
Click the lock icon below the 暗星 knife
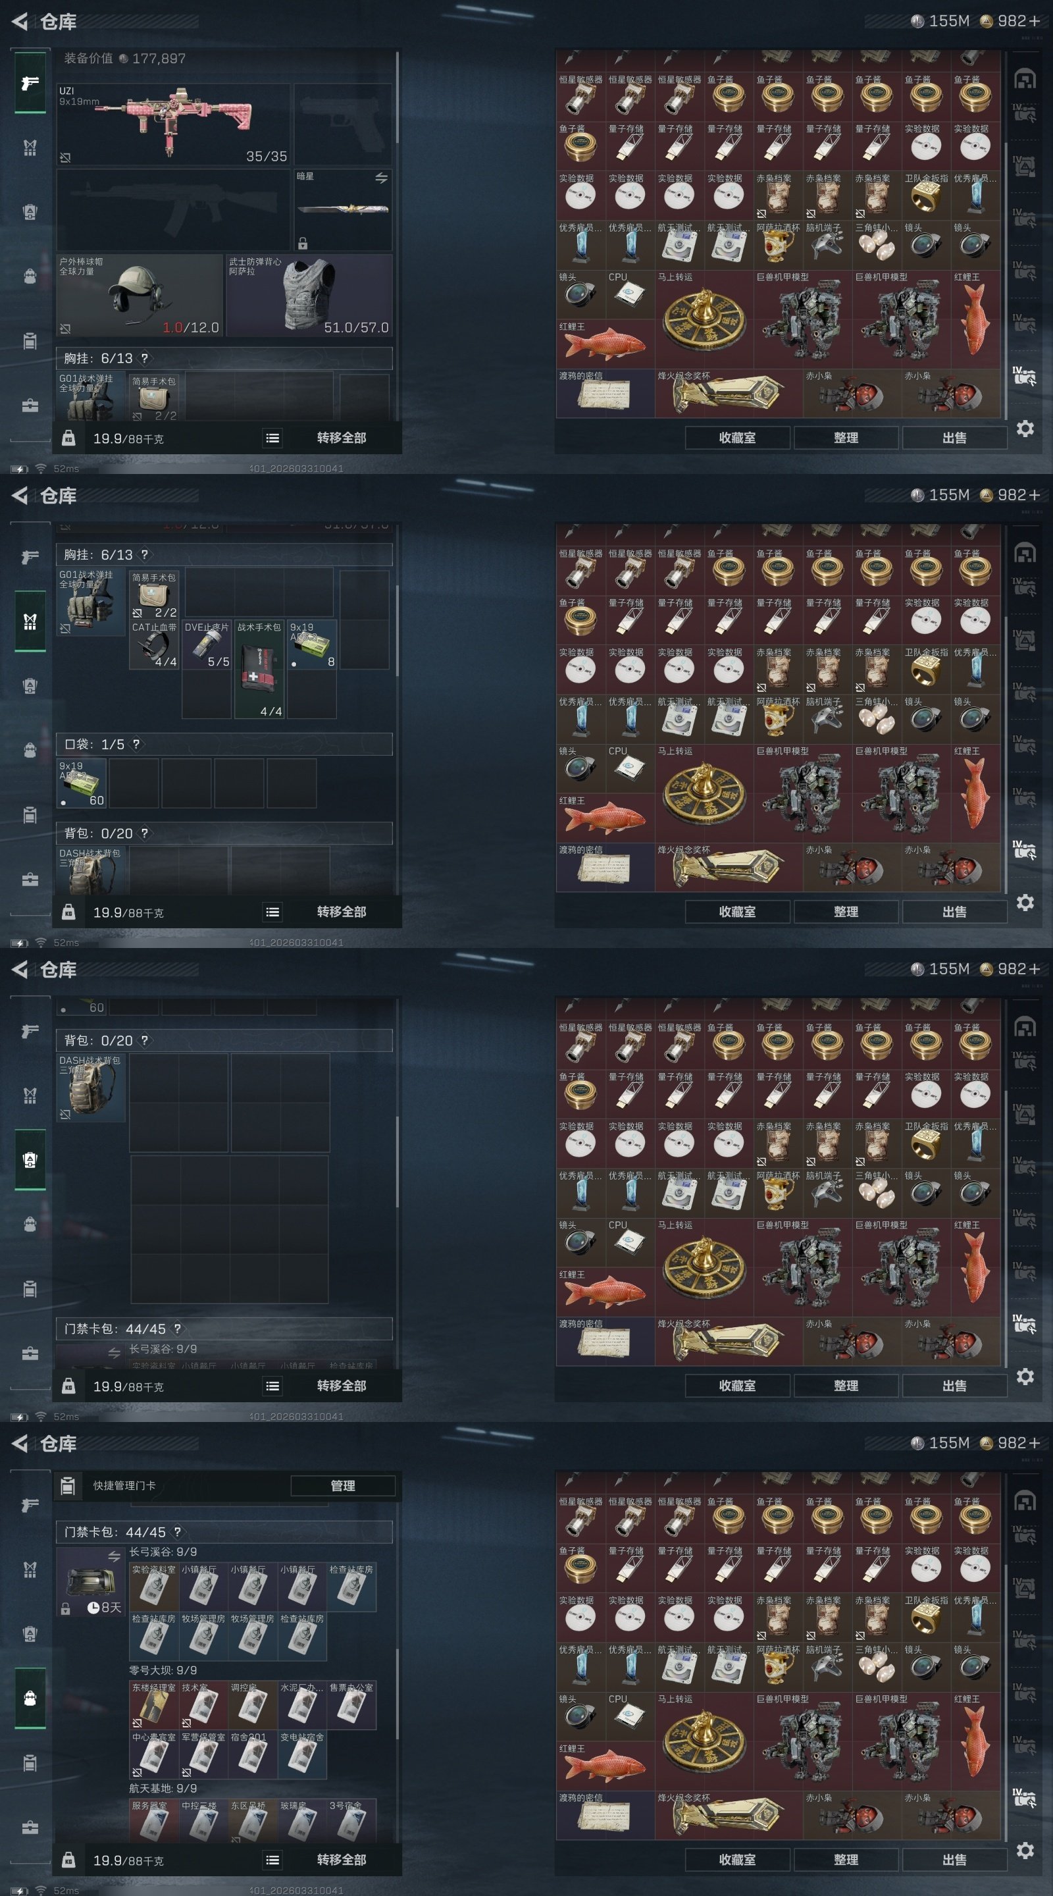(x=303, y=244)
